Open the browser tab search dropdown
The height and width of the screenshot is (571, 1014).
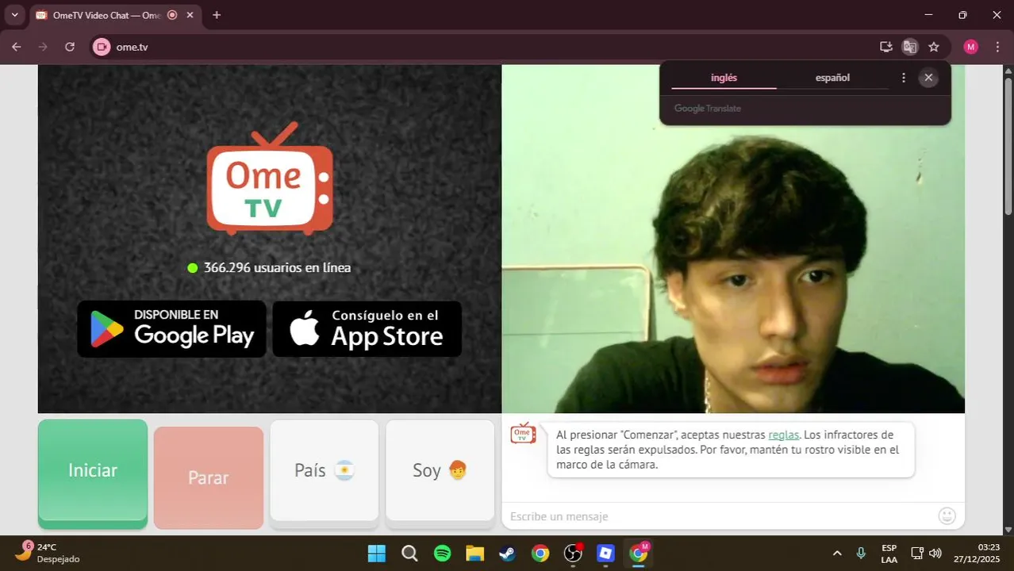[14, 15]
